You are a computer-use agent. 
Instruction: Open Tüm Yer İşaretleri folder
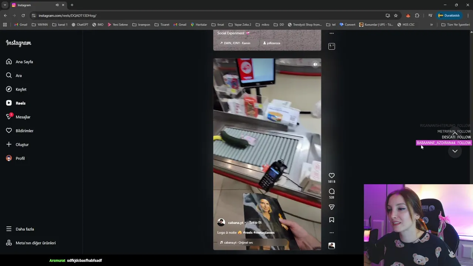(456, 25)
